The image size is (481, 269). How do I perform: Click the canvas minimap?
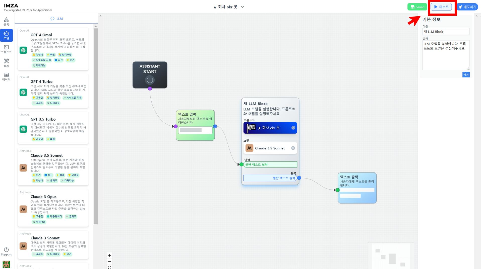391,255
